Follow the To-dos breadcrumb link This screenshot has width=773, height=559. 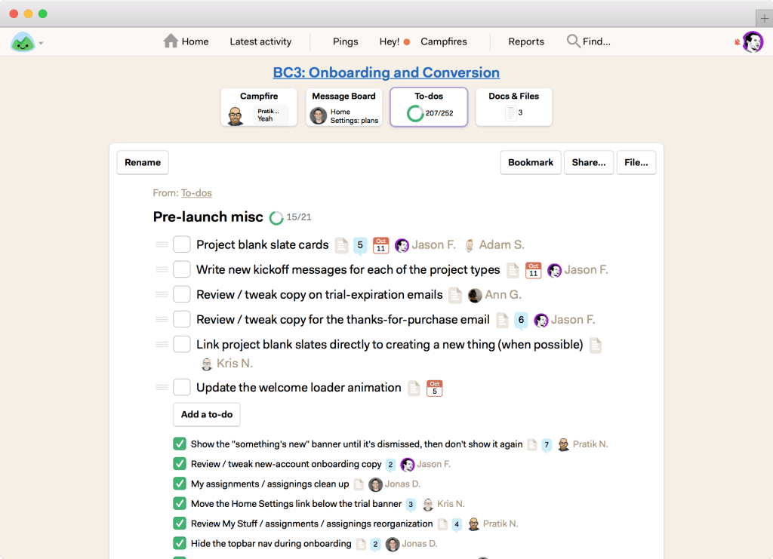(196, 192)
